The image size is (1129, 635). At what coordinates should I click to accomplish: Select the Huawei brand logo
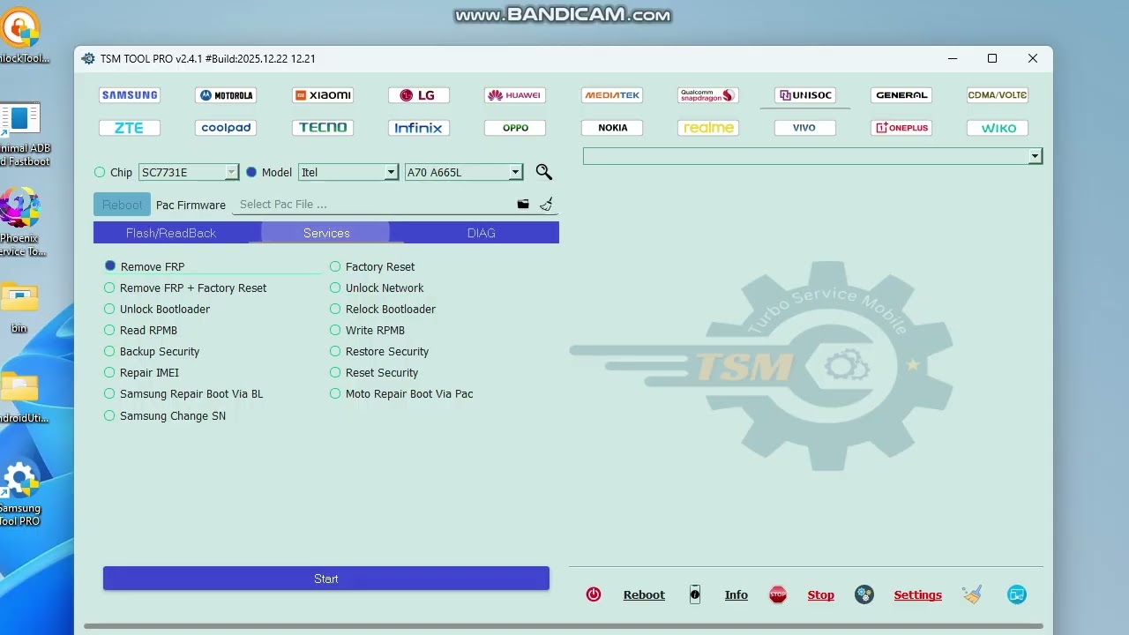tap(515, 95)
